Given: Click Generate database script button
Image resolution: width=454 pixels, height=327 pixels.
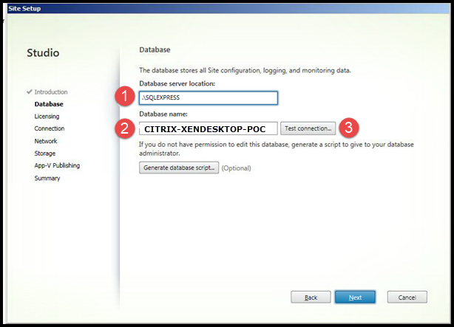Looking at the screenshot, I should pyautogui.click(x=179, y=168).
